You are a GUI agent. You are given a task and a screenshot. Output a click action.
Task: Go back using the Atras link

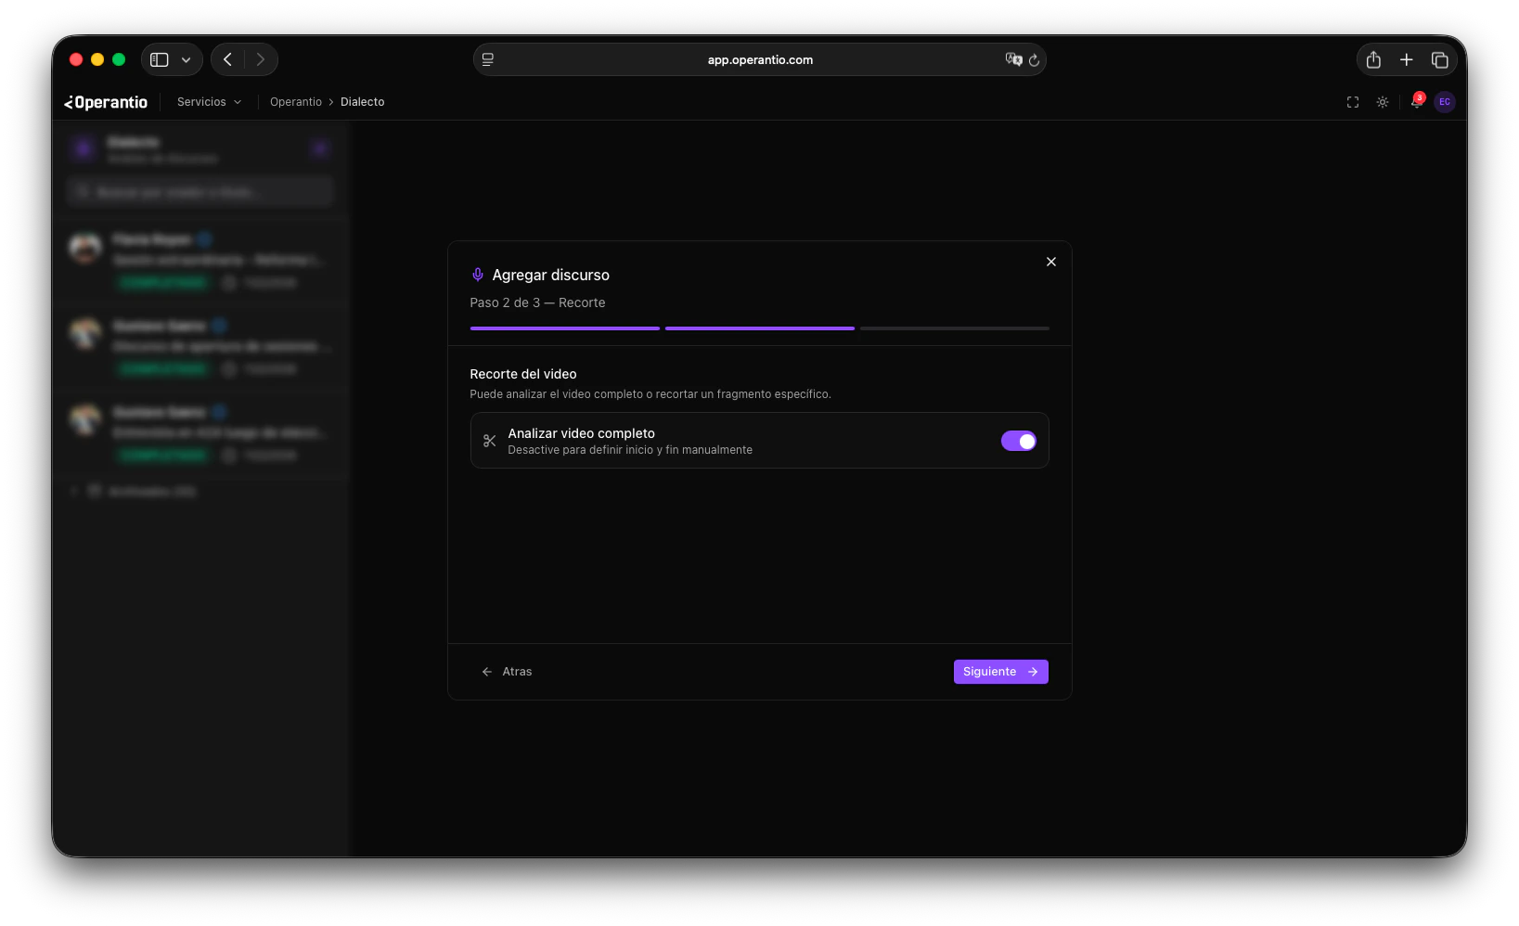click(507, 671)
